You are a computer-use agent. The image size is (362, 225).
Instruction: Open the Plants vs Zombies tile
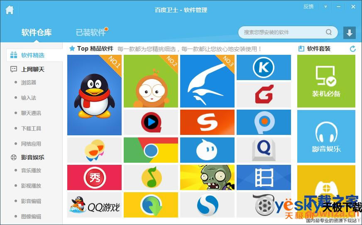click(x=207, y=177)
